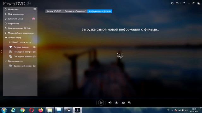Open the system tray volume icon

(186, 110)
